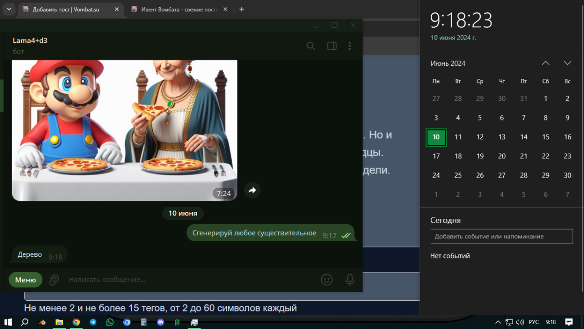Select June 30 in the calendar
Image resolution: width=584 pixels, height=329 pixels.
[567, 175]
